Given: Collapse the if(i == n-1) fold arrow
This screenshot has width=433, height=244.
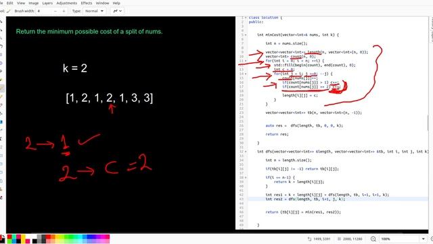Looking at the screenshot, I should tap(246, 178).
